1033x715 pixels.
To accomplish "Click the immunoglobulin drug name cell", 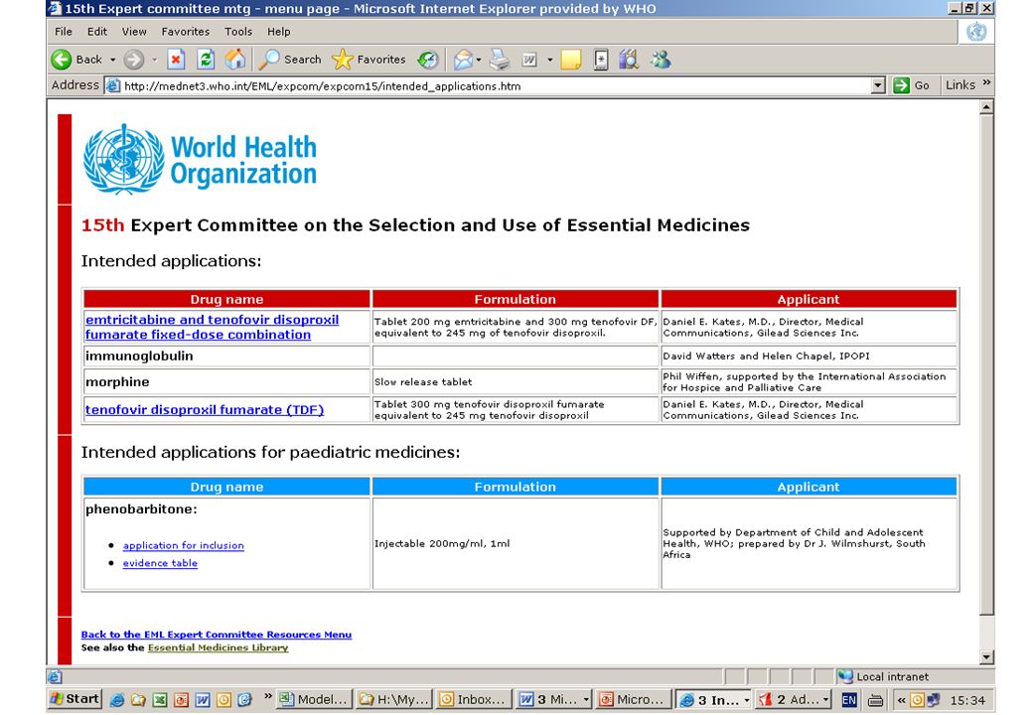I will [226, 357].
